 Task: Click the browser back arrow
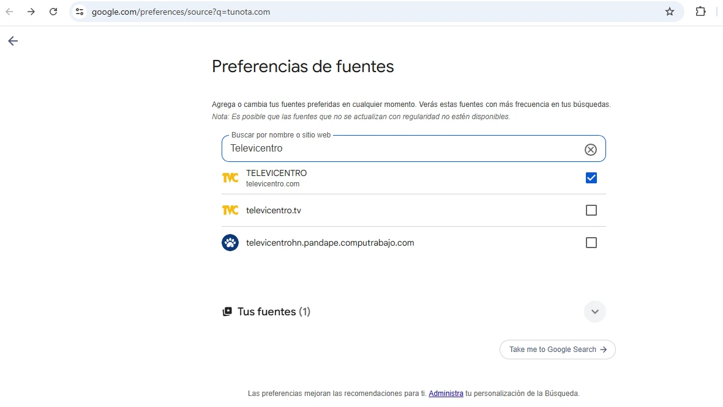9,12
